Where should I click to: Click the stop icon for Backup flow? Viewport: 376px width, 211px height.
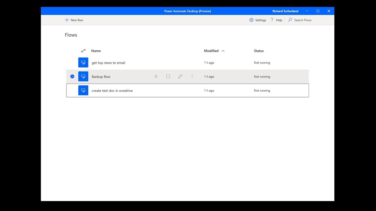tap(168, 76)
